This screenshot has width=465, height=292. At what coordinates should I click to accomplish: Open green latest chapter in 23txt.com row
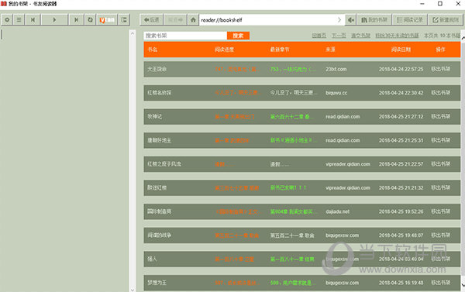point(293,69)
